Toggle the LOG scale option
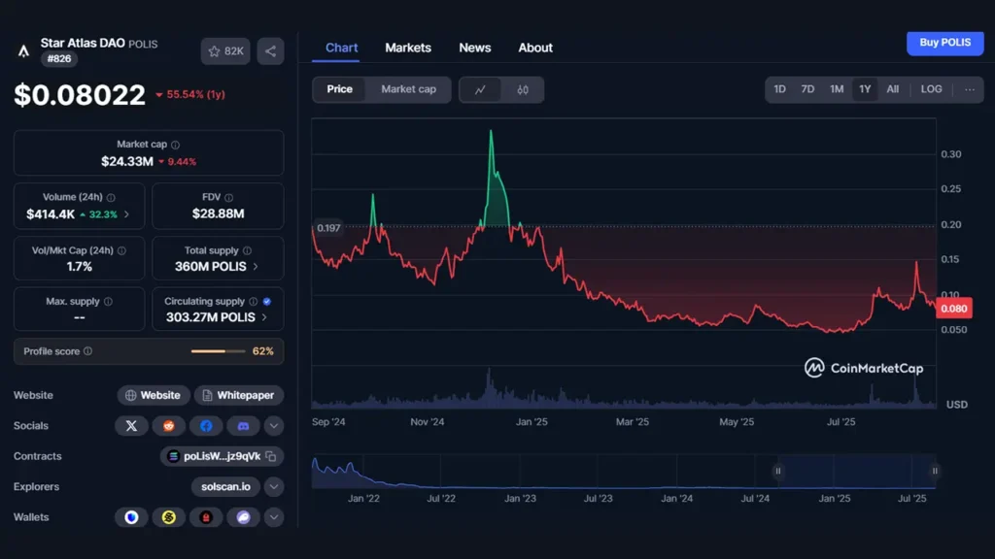 (932, 89)
